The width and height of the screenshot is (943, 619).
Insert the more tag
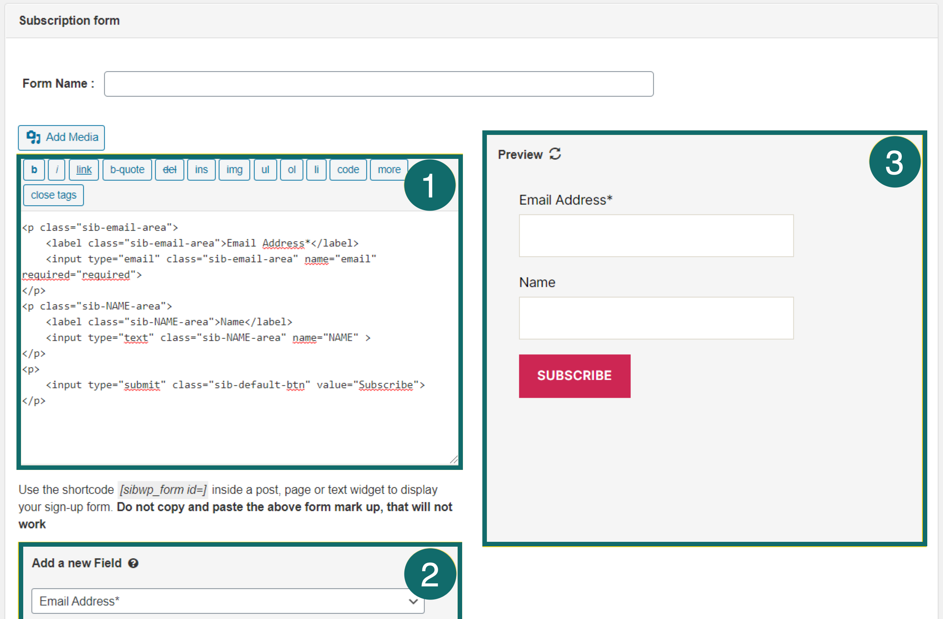[389, 170]
